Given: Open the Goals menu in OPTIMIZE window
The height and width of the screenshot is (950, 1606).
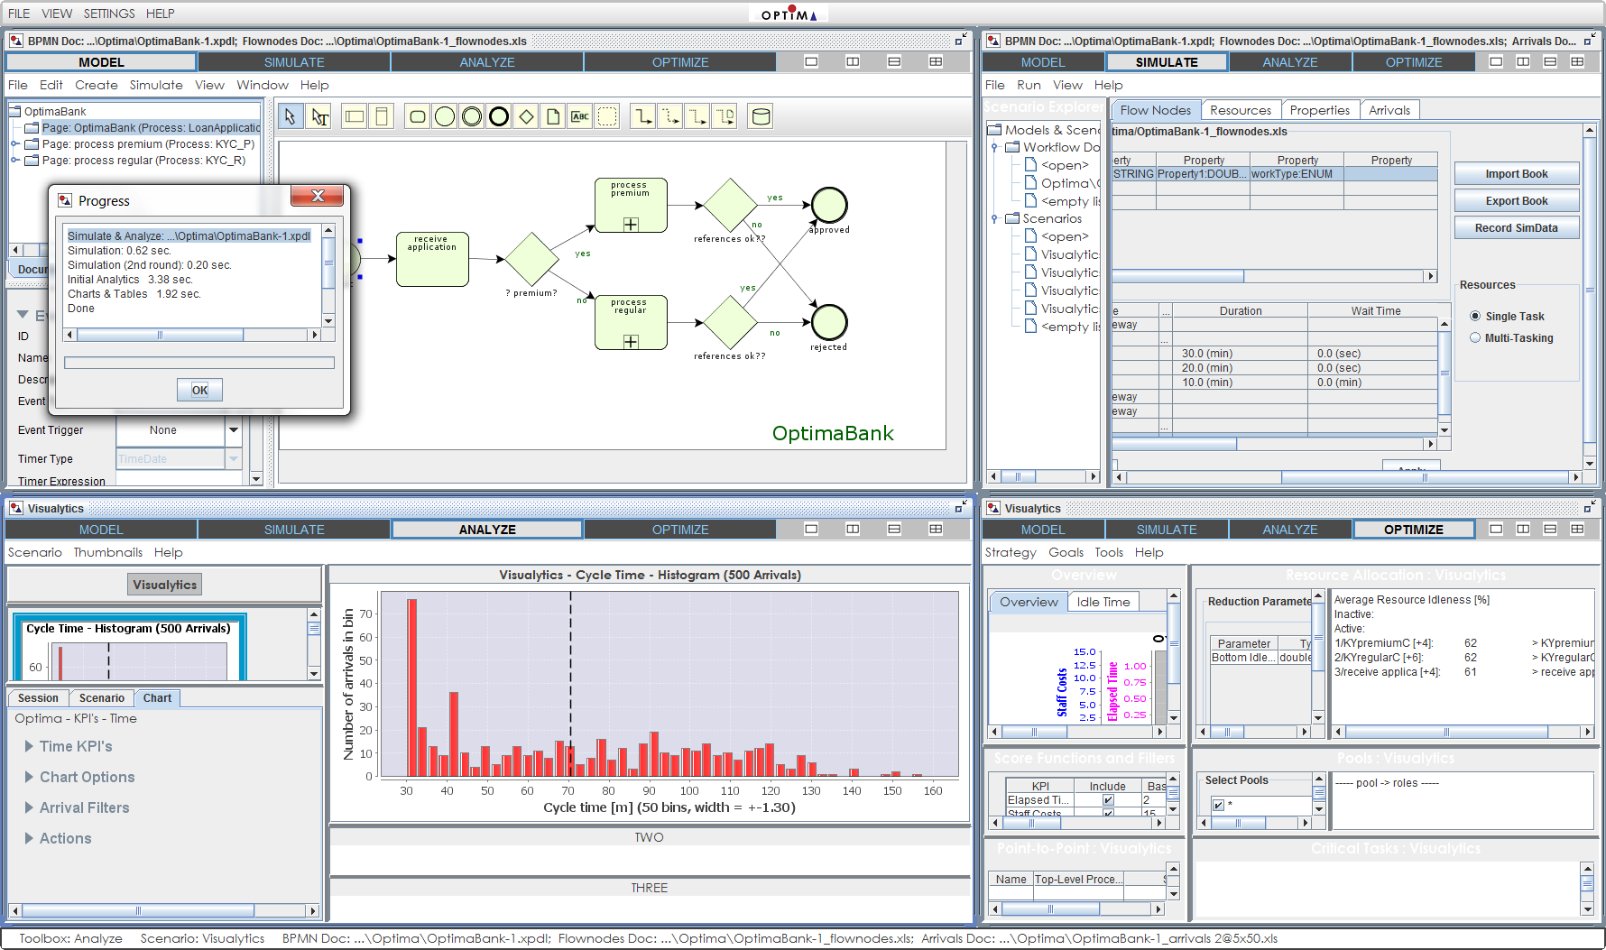Looking at the screenshot, I should (1066, 553).
